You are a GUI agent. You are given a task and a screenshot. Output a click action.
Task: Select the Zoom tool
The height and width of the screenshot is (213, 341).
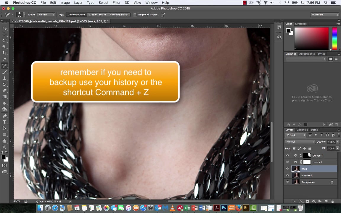coord(4,147)
